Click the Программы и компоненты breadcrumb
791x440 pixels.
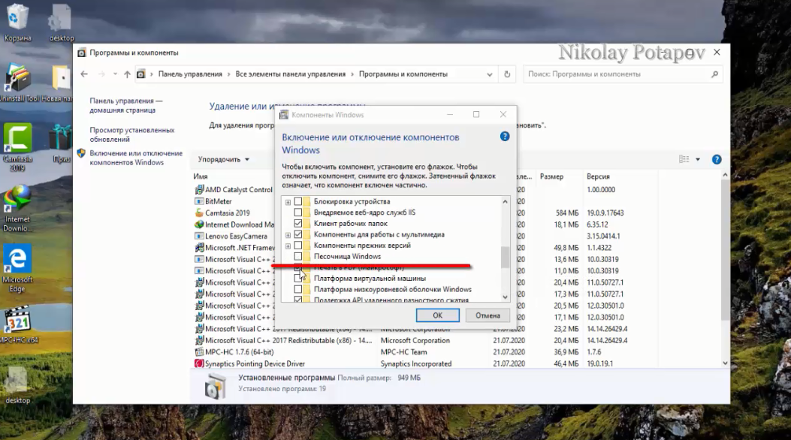pos(403,74)
